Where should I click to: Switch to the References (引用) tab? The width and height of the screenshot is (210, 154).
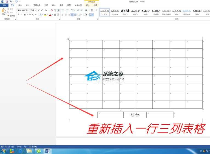point(46,5)
